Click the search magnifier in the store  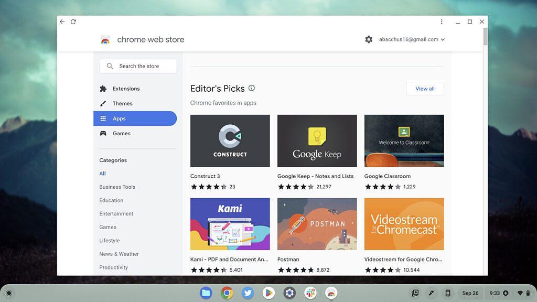click(110, 66)
